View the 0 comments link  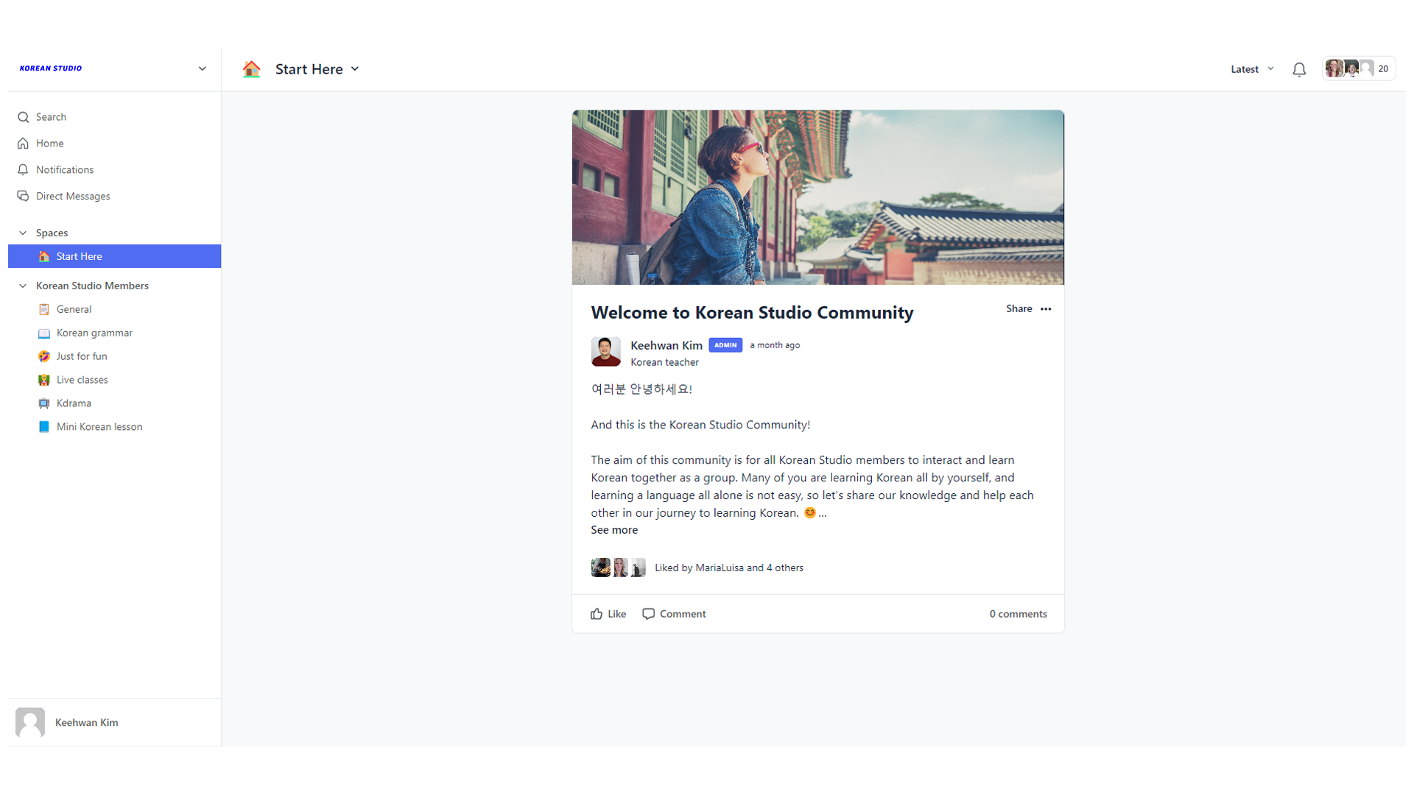pyautogui.click(x=1018, y=614)
